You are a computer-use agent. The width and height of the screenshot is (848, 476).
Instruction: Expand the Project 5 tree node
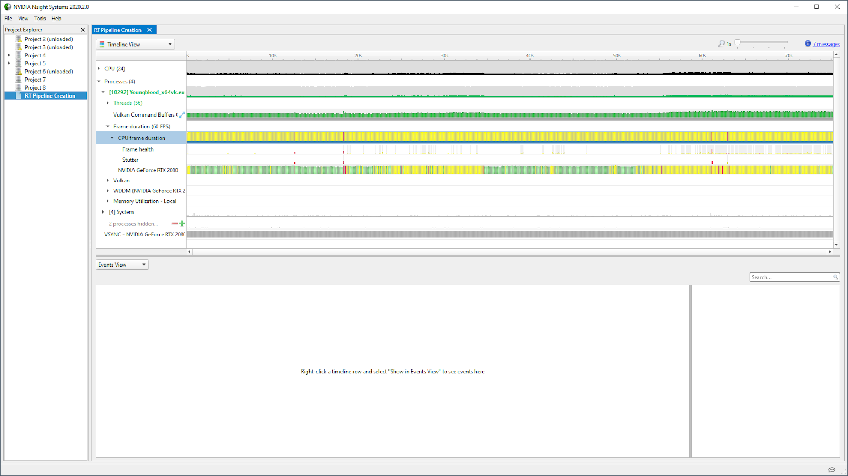[9, 63]
